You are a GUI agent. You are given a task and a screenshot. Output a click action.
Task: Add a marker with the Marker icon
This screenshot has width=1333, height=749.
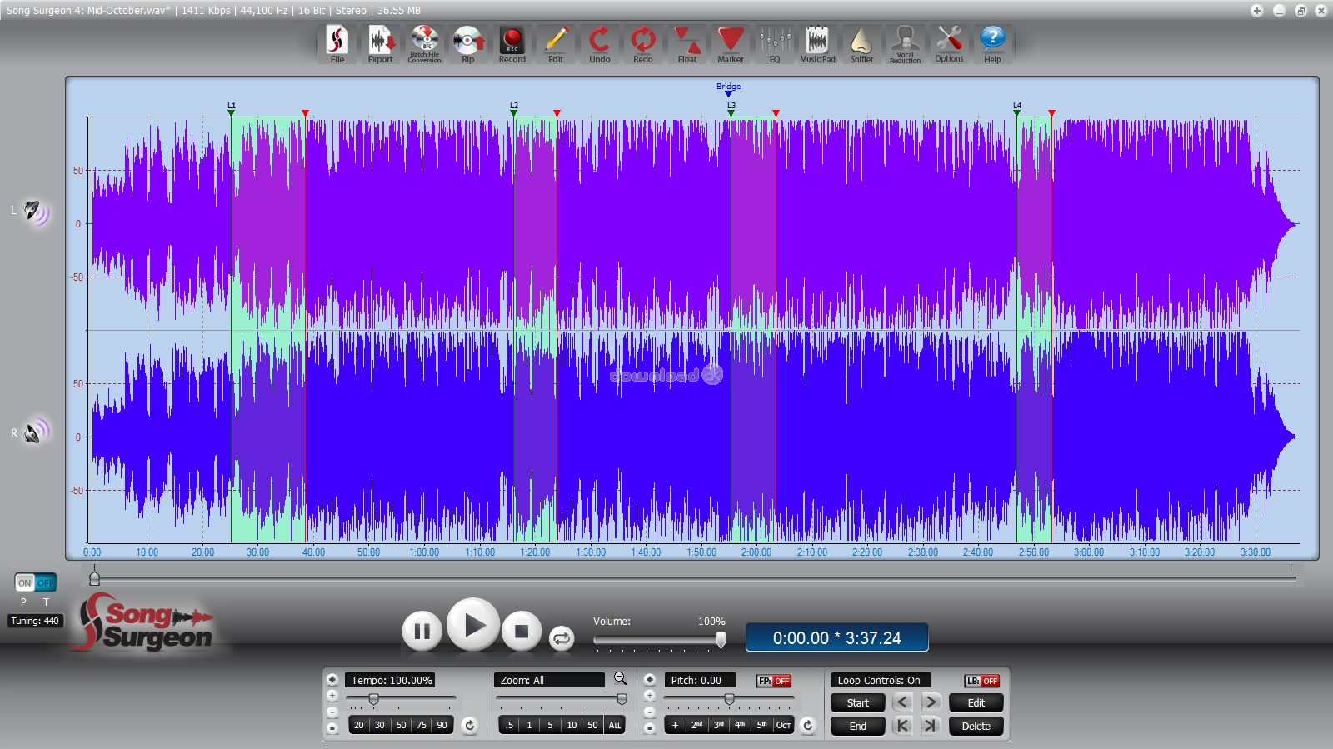click(731, 44)
